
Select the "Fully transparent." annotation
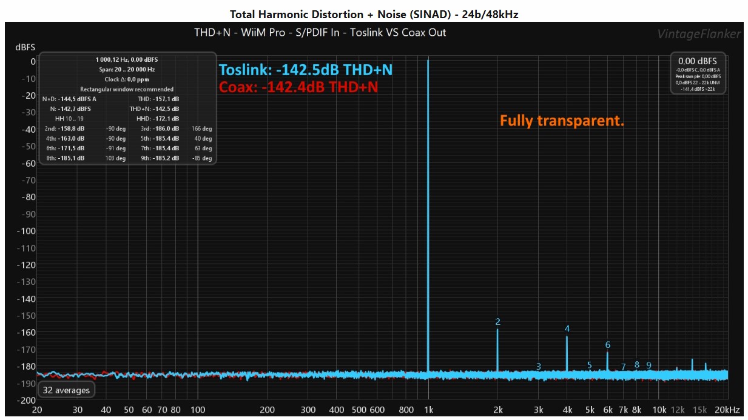(x=562, y=121)
